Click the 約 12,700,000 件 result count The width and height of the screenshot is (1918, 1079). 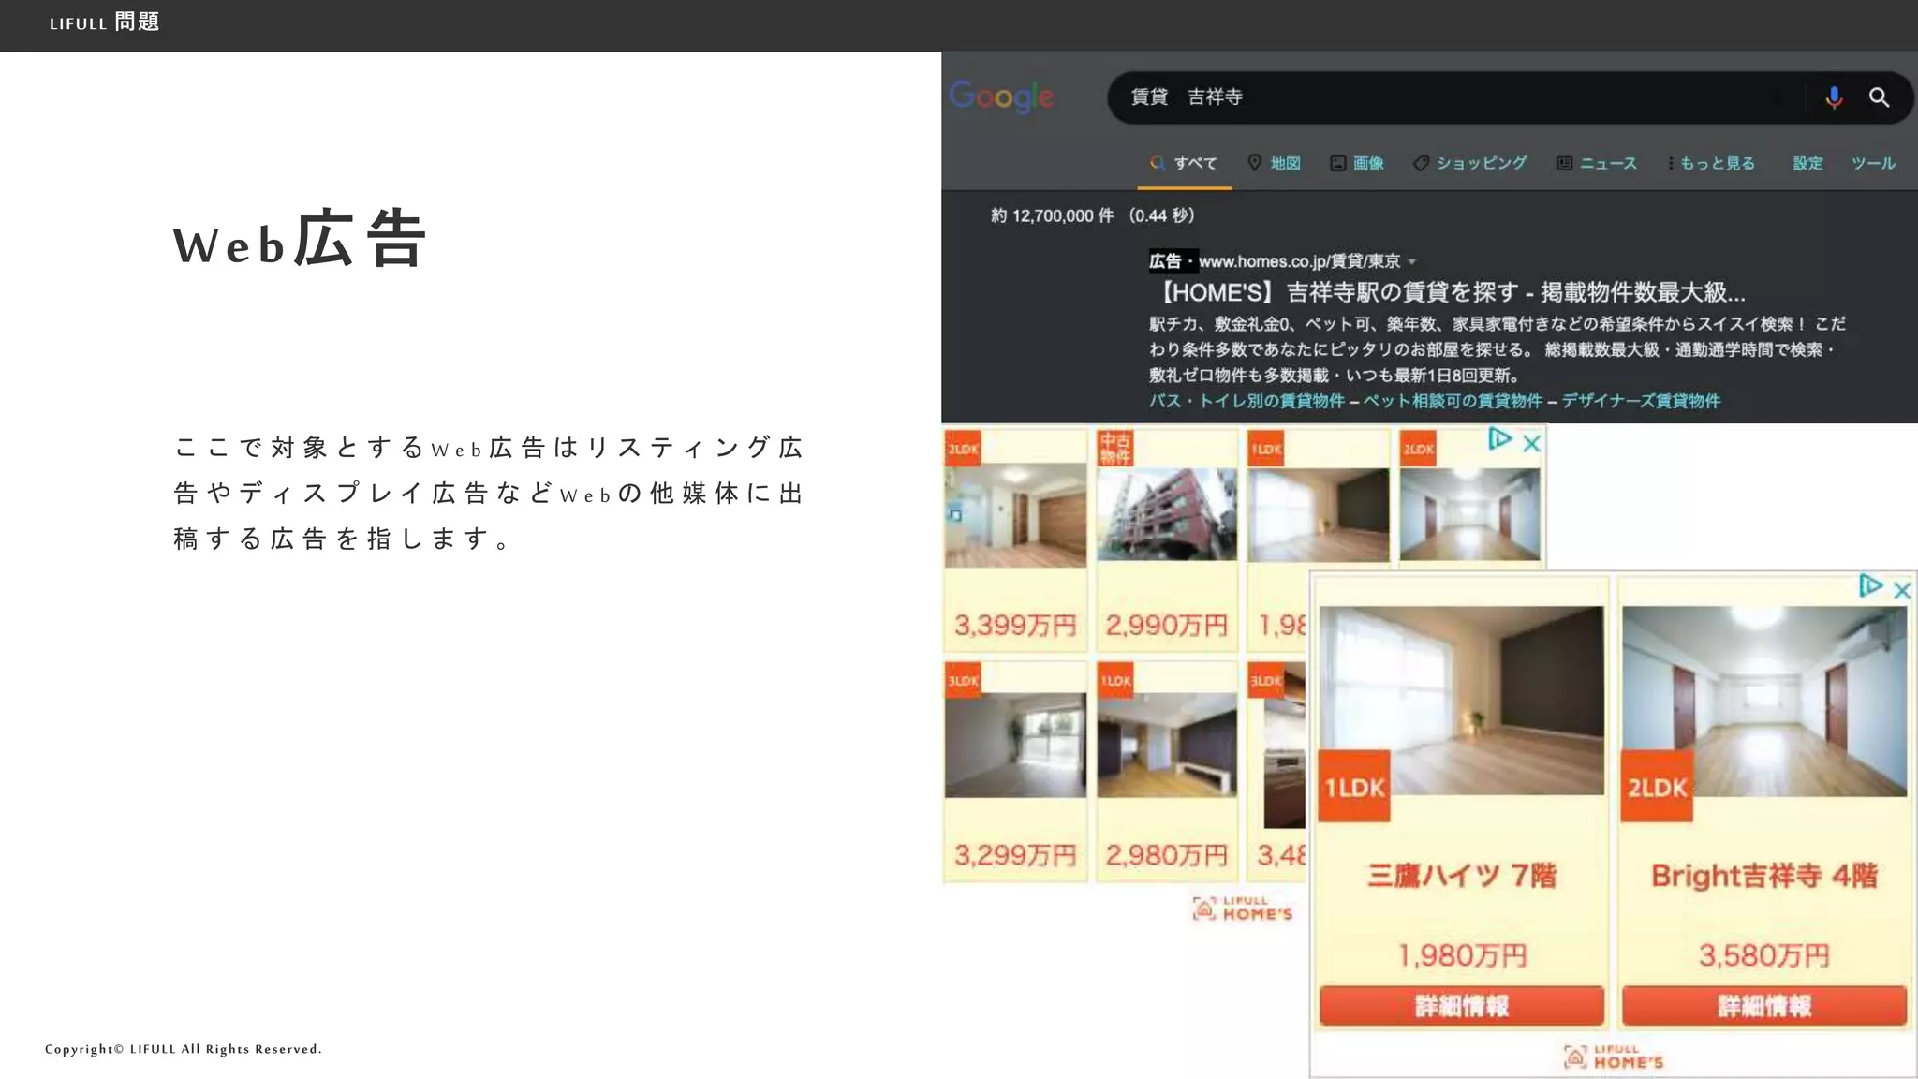click(1052, 215)
